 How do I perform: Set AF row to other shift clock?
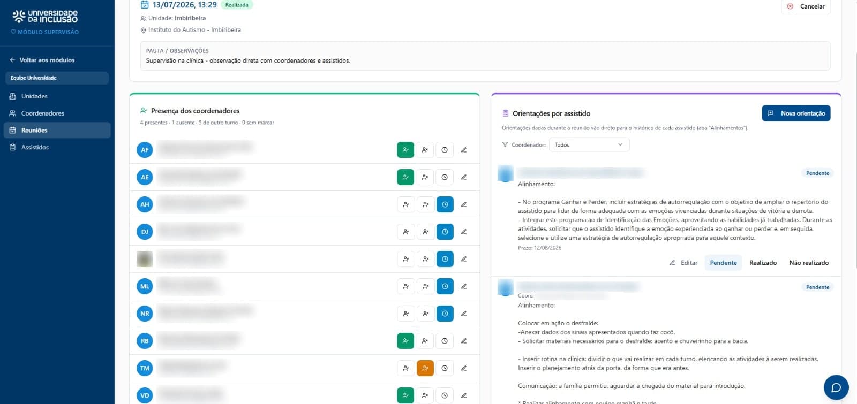[x=445, y=150]
